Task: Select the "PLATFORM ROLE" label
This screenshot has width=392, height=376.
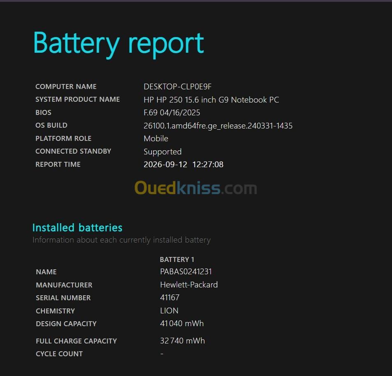Action: [x=63, y=138]
